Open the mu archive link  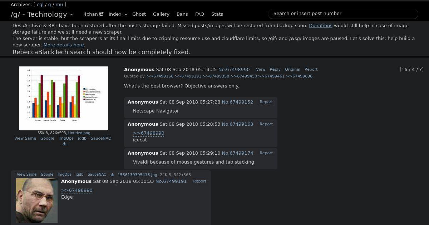click(59, 5)
